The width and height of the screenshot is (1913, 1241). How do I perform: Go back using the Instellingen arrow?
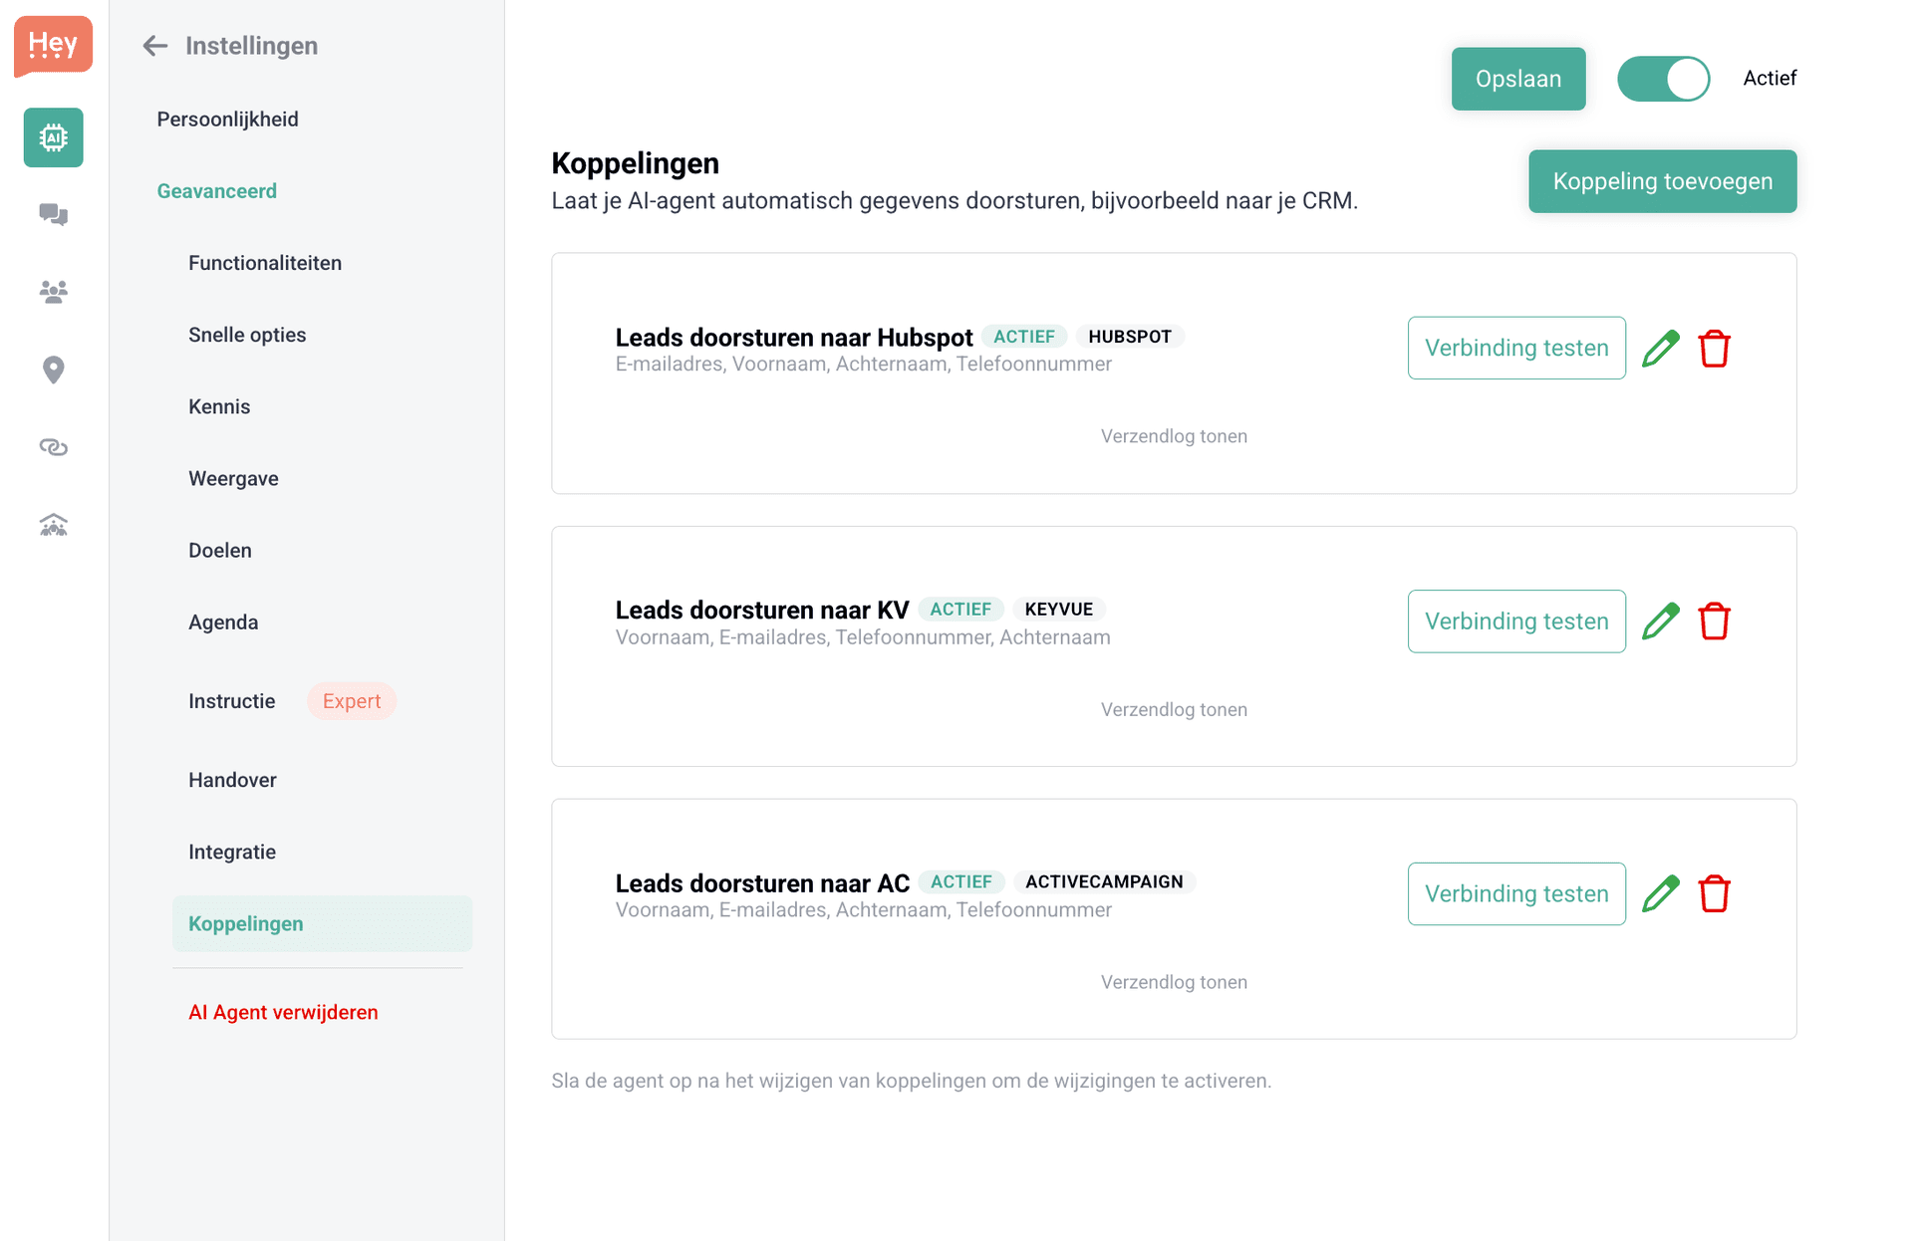click(x=154, y=46)
